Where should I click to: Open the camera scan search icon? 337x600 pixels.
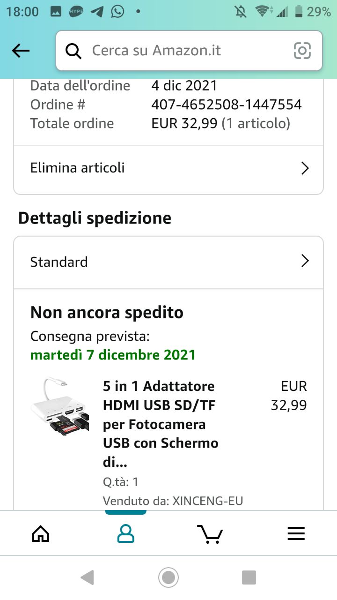302,51
